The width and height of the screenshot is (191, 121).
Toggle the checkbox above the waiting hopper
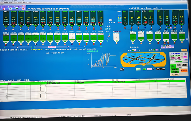pyautogui.click(x=114, y=31)
